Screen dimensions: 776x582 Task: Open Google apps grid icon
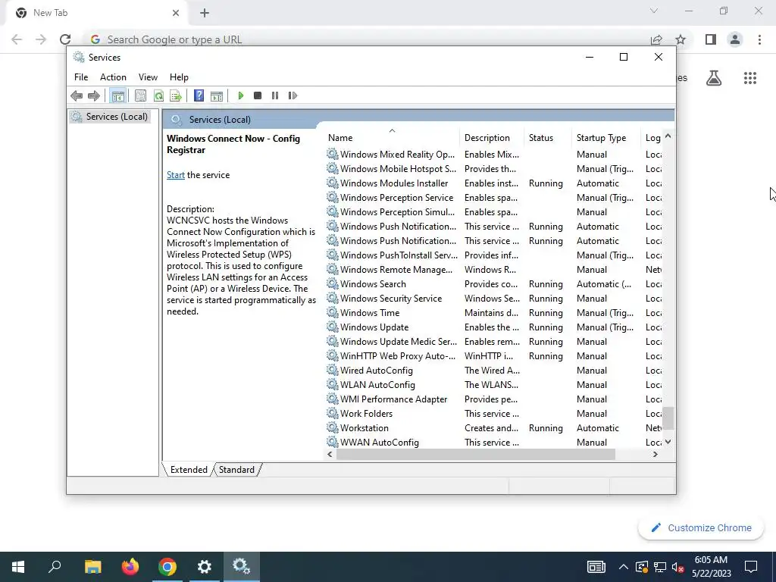coord(750,78)
